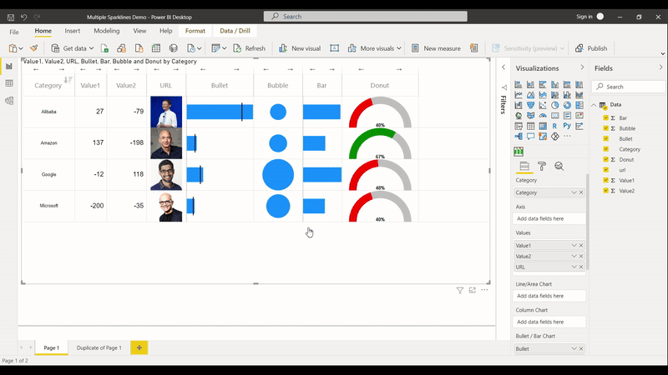Collapse the Visualizations pane chevron

click(x=582, y=67)
